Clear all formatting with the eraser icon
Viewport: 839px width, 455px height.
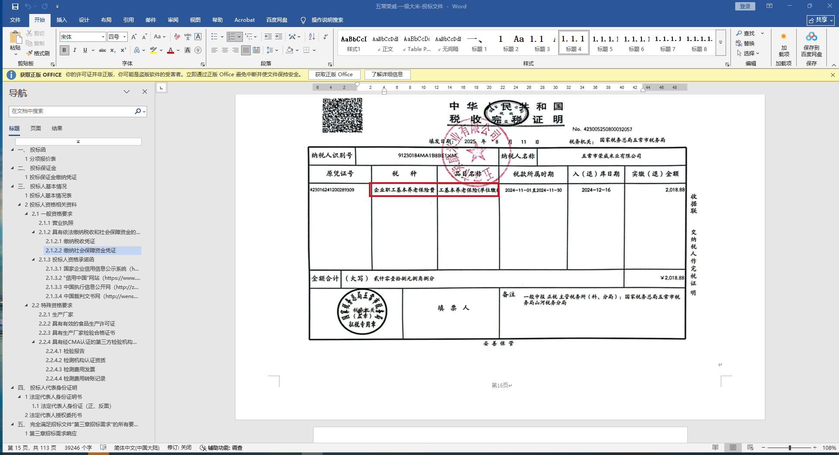point(177,37)
